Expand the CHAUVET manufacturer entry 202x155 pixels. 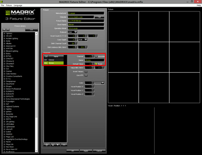4,59
